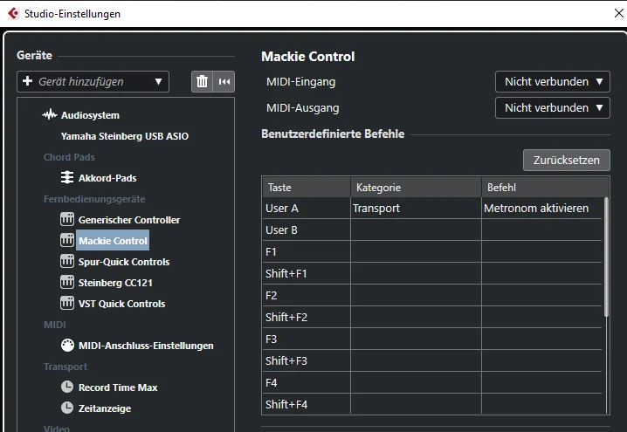
Task: Click the Steinberg CC121 device icon
Action: pos(67,282)
